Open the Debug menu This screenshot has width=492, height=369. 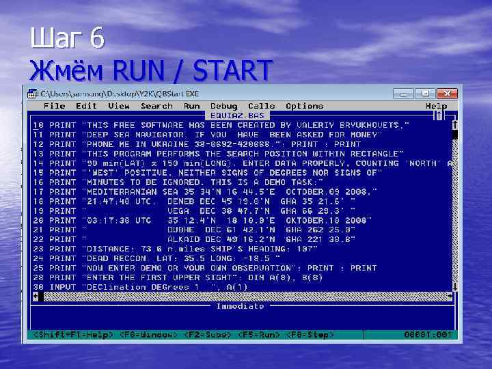(224, 106)
